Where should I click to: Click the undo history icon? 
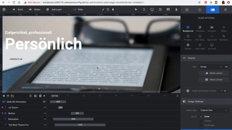(144, 10)
